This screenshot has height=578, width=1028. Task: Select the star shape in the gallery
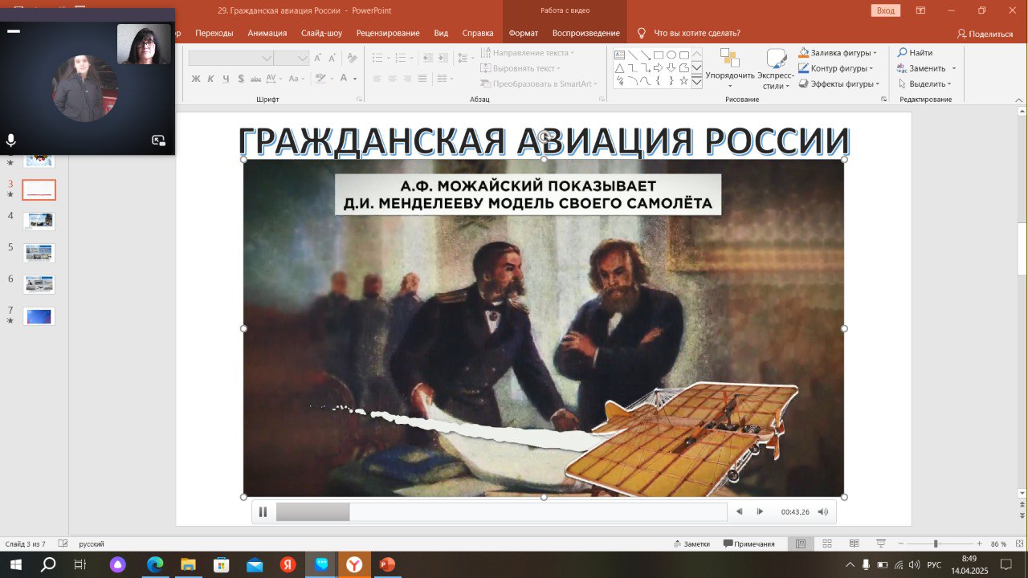(684, 81)
